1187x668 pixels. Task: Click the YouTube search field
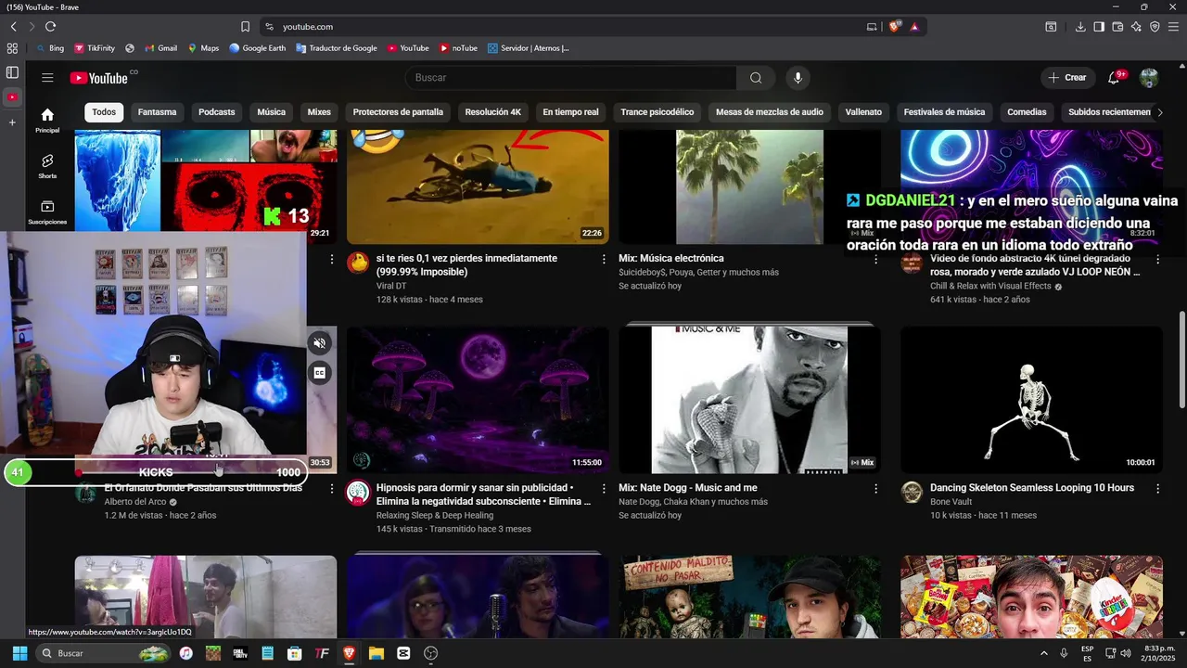[570, 78]
